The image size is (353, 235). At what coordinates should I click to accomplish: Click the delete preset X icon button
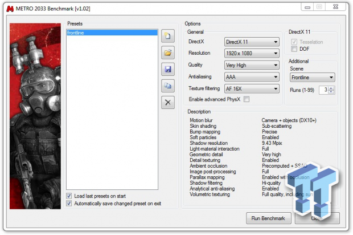point(168,103)
